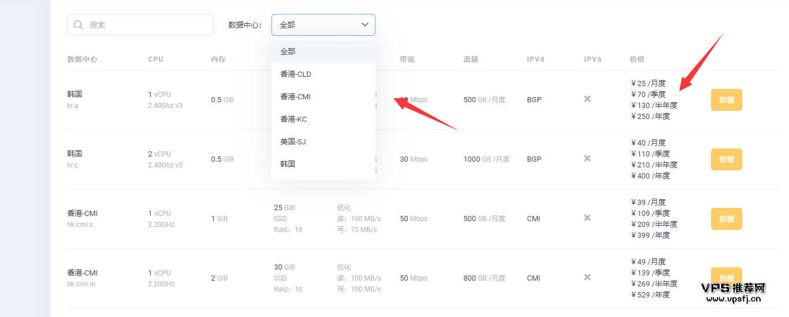This screenshot has height=317, width=789.
Task: Click the ¥110 /季度 price
Action: pyautogui.click(x=650, y=154)
